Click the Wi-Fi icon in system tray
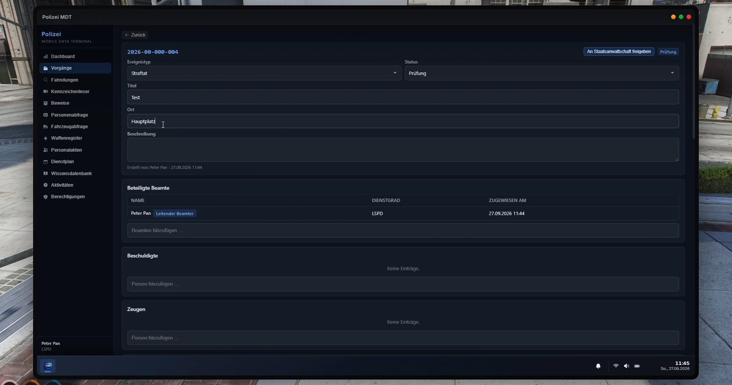Viewport: 732px width, 385px height. click(616, 366)
